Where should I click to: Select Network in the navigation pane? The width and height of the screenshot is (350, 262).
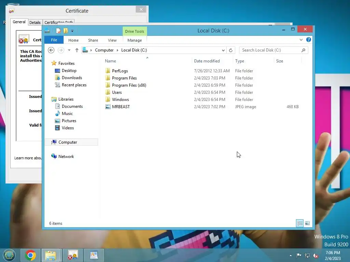[x=66, y=156]
